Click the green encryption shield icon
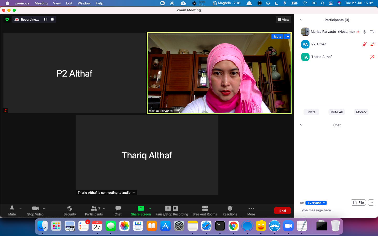Image resolution: width=378 pixels, height=236 pixels. [7, 19]
